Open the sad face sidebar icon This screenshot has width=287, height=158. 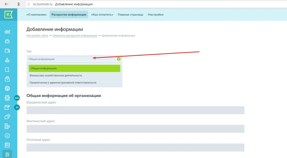tap(7, 136)
